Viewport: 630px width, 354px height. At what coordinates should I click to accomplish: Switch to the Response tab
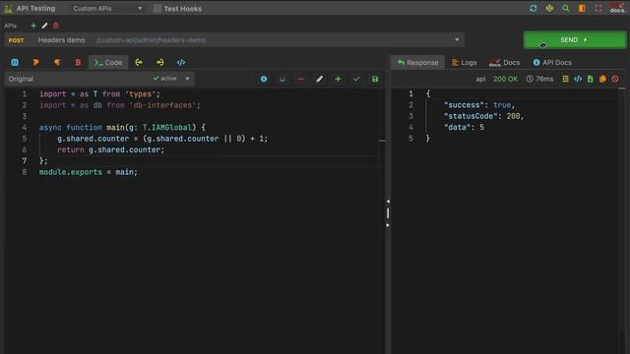(417, 62)
